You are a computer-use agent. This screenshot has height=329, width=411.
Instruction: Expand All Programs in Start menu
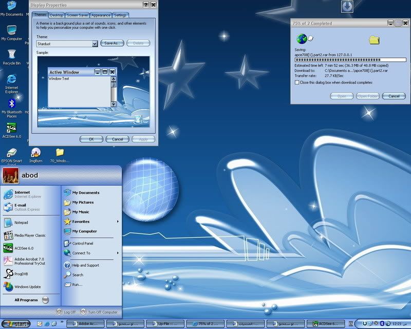click(31, 300)
